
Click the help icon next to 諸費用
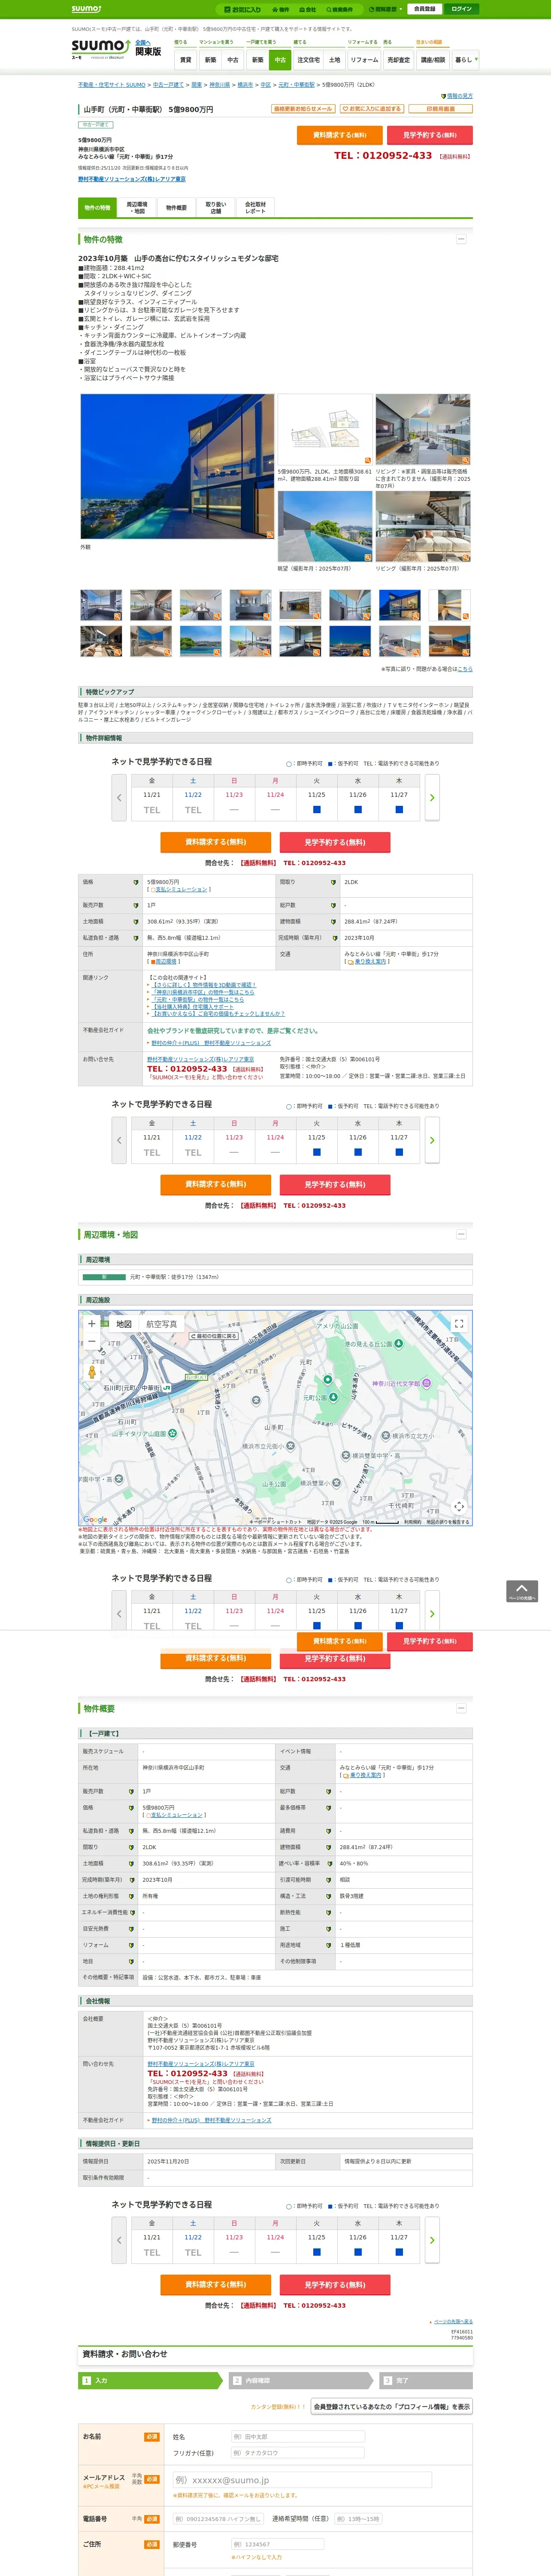click(x=329, y=1831)
